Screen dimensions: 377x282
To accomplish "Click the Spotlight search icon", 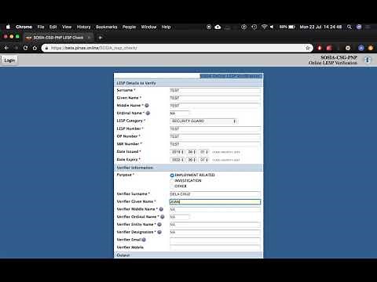I will 350,27.
